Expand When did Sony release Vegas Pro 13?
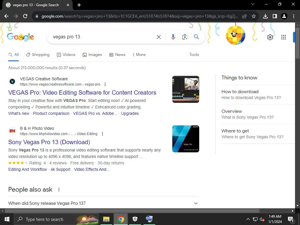Screen dimensions: 300x225 103,203
